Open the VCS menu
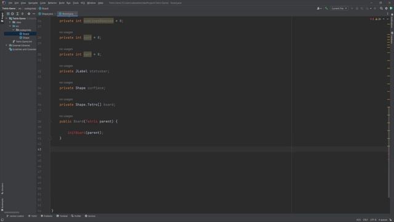Viewport: 394px width, 222px height. coord(82,3)
